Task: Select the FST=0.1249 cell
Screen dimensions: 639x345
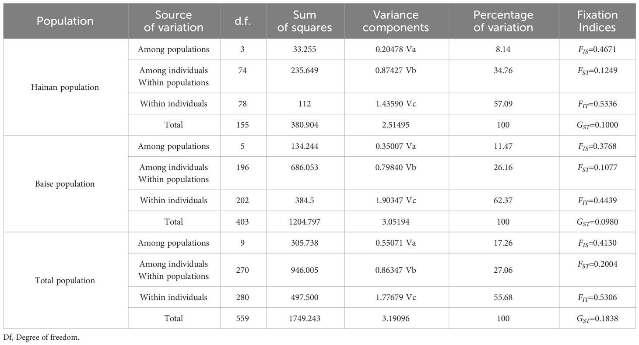Action: [597, 70]
